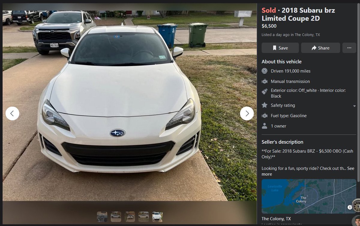Share this Subaru BRZ listing
The height and width of the screenshot is (226, 360).
coord(320,48)
